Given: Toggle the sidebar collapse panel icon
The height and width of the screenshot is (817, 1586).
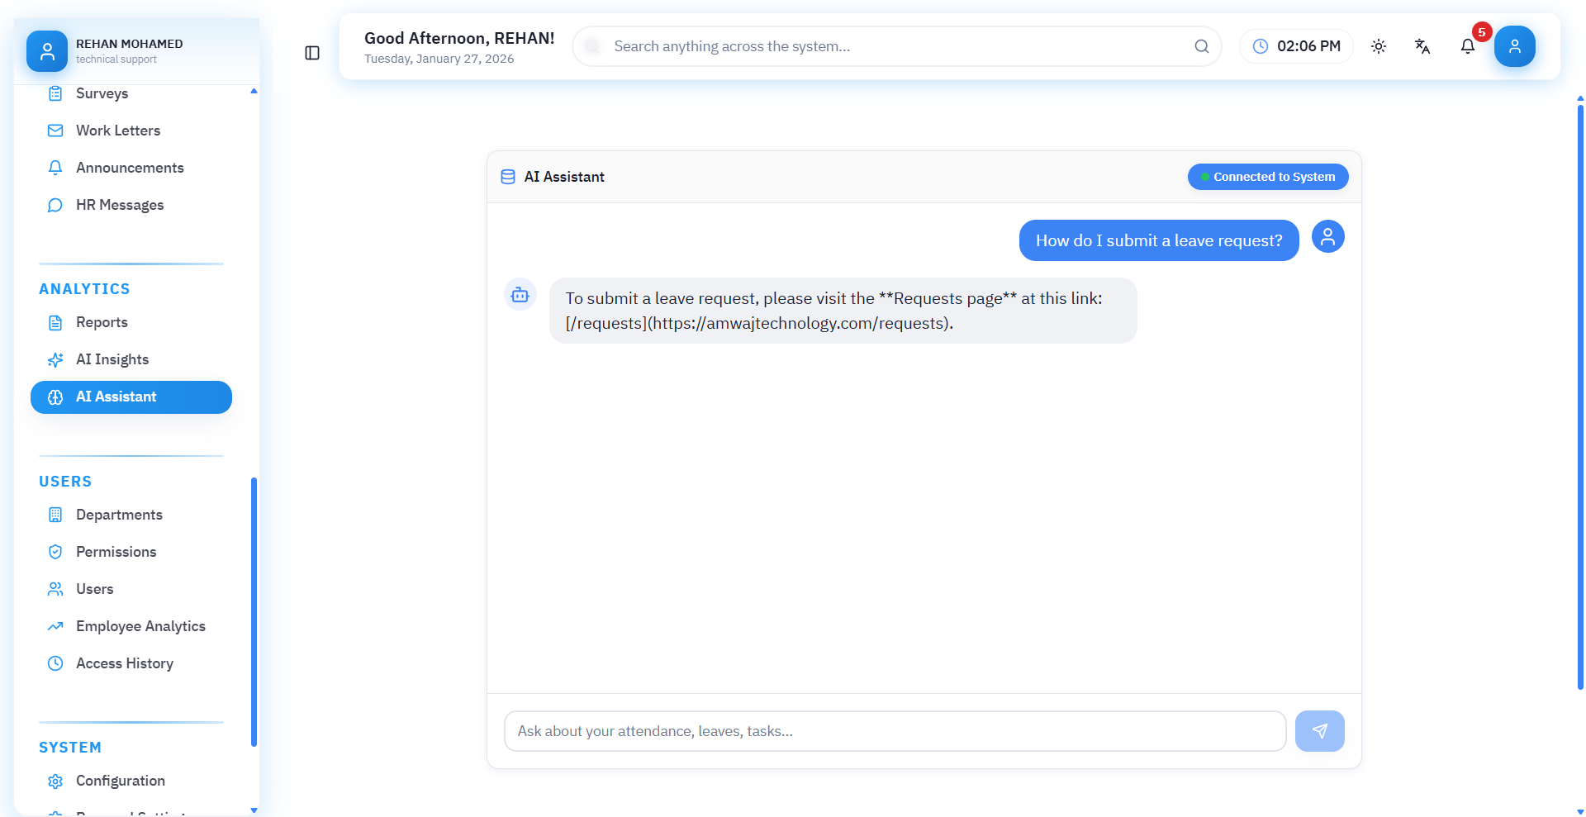Looking at the screenshot, I should point(312,53).
